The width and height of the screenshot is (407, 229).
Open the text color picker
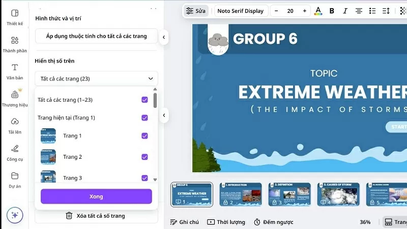[x=318, y=11]
